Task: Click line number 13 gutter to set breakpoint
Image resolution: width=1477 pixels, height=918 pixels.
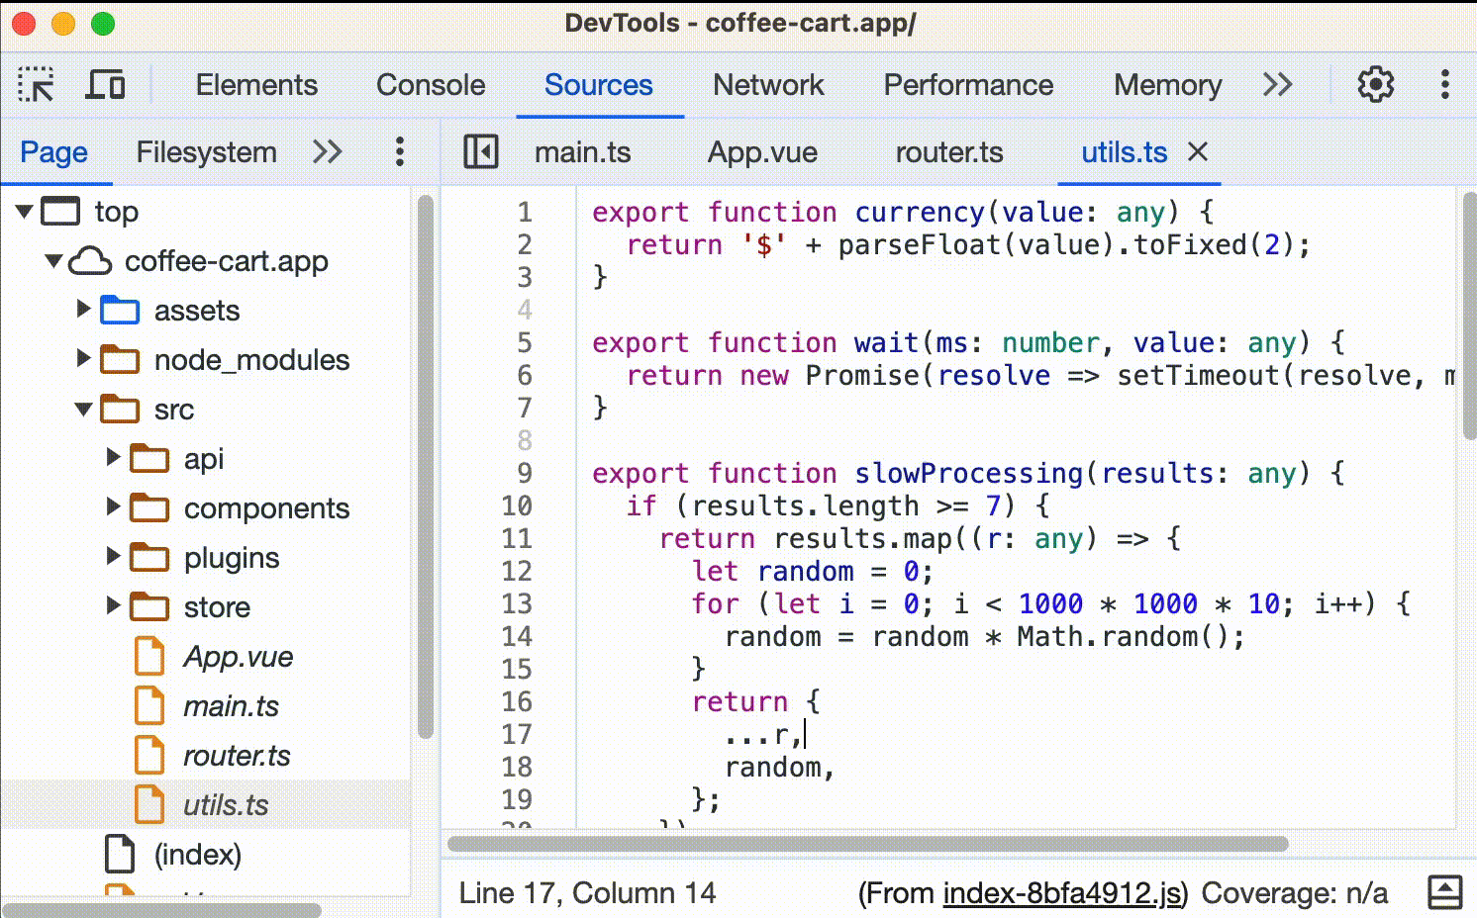Action: pos(517,603)
